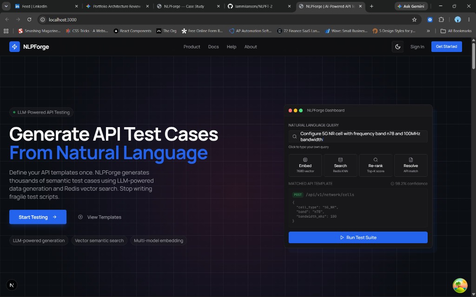Click the LLM-powered generation tag

point(39,241)
